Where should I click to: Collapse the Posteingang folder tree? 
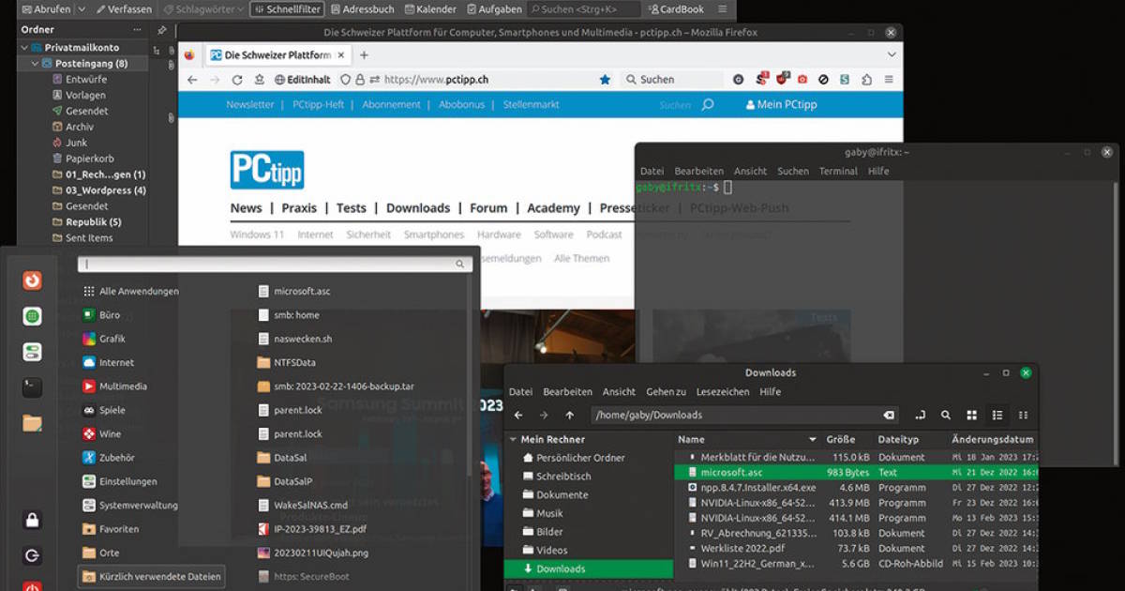click(35, 64)
